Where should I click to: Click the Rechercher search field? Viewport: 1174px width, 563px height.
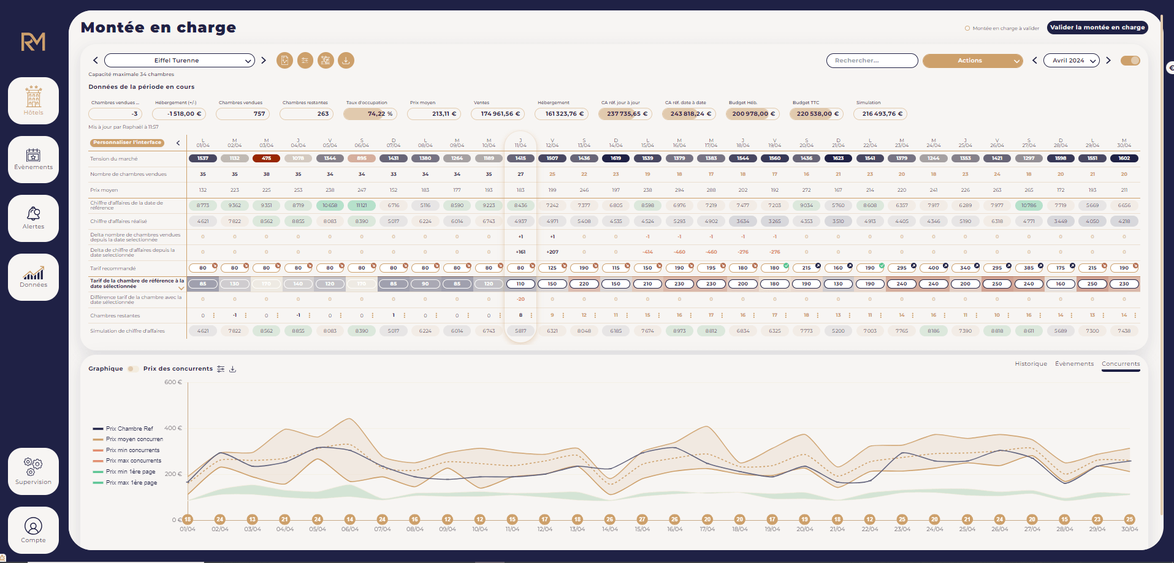click(x=872, y=61)
